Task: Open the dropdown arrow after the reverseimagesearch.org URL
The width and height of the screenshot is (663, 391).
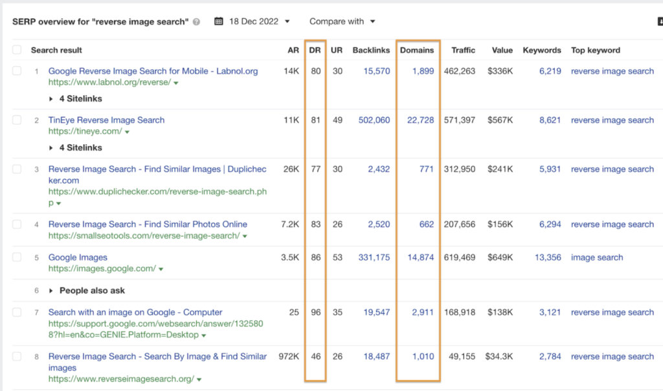Action: [199, 379]
